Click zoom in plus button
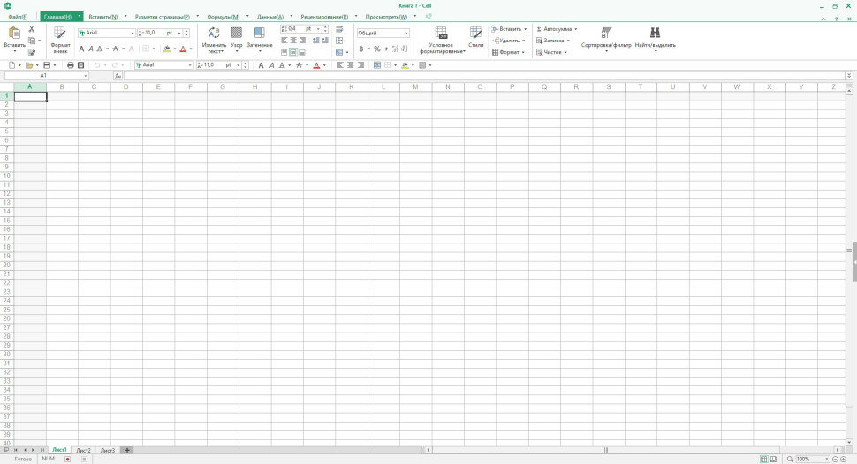The width and height of the screenshot is (857, 464). coord(844,459)
